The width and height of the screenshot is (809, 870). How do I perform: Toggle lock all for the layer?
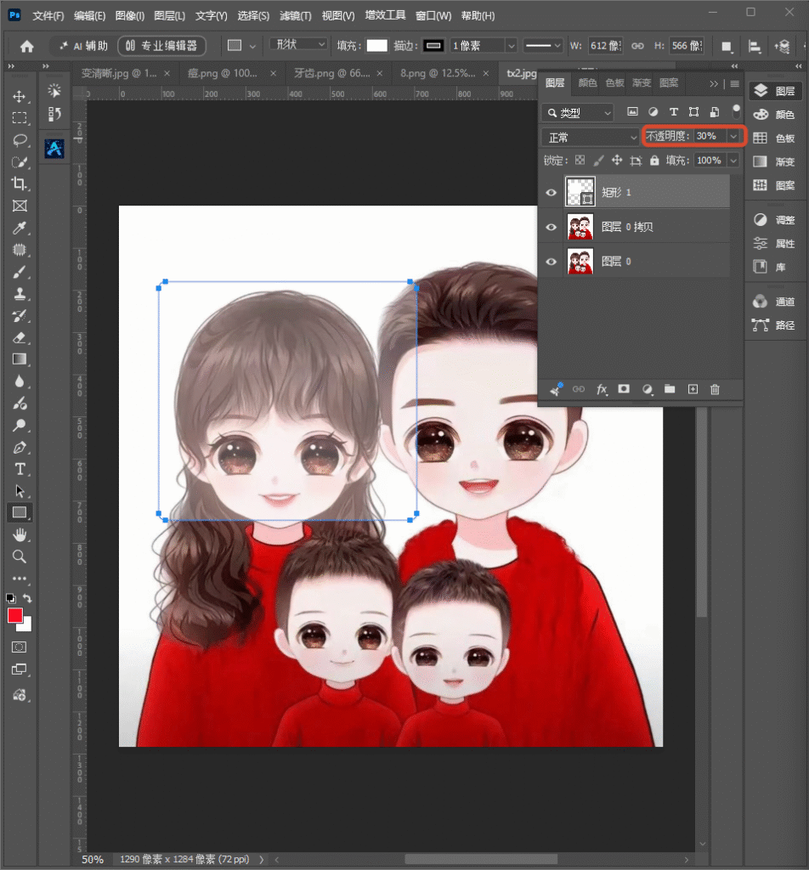coord(654,161)
